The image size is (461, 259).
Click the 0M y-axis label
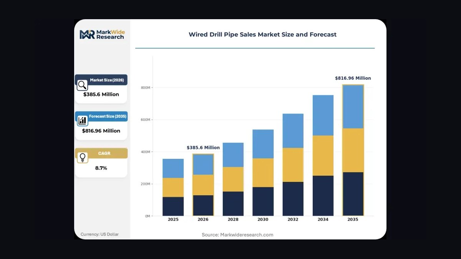[148, 216]
